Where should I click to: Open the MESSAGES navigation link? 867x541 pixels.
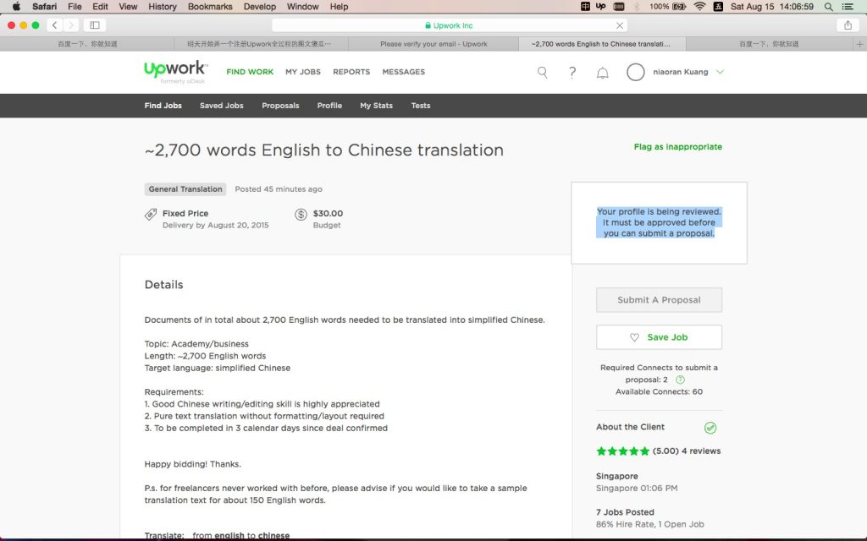[404, 72]
